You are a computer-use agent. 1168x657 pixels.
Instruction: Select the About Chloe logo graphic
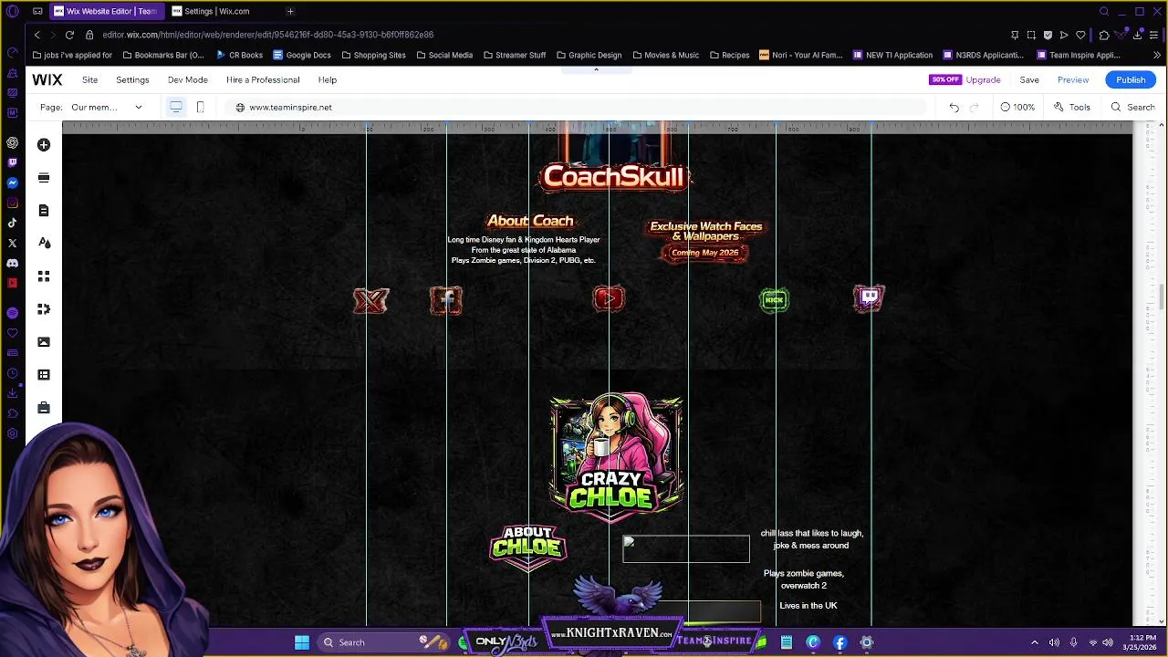pyautogui.click(x=528, y=547)
